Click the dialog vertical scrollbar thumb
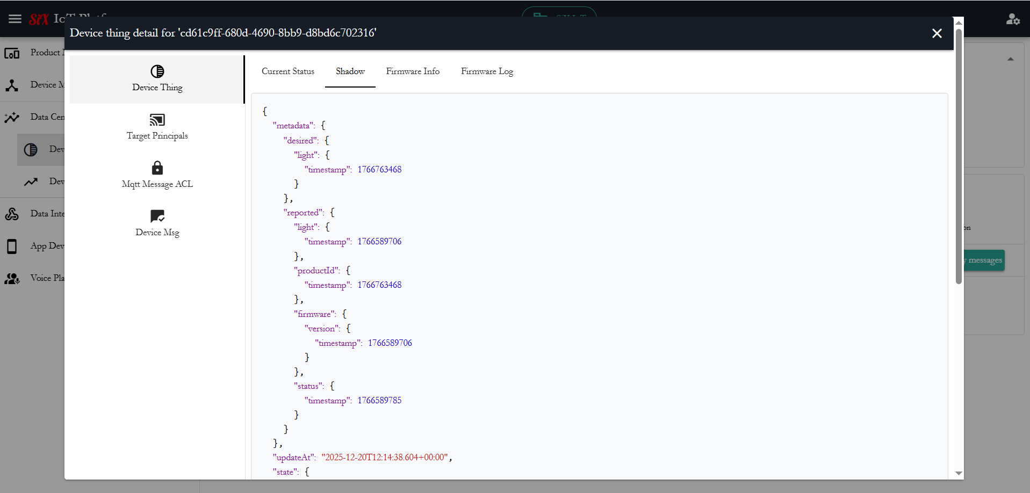 tap(959, 156)
